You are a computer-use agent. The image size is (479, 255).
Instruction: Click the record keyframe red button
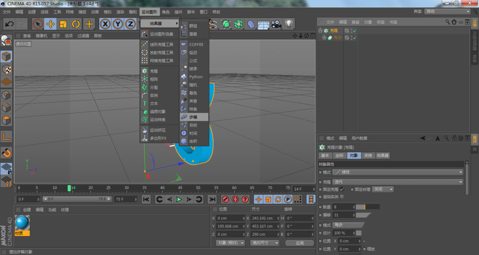(226, 199)
